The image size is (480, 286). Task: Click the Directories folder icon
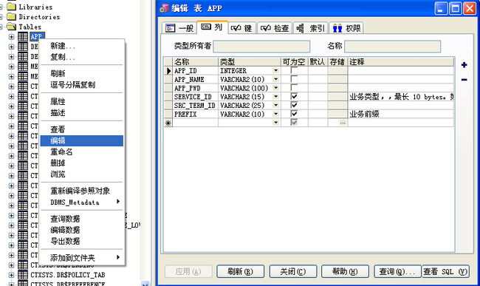click(x=11, y=16)
